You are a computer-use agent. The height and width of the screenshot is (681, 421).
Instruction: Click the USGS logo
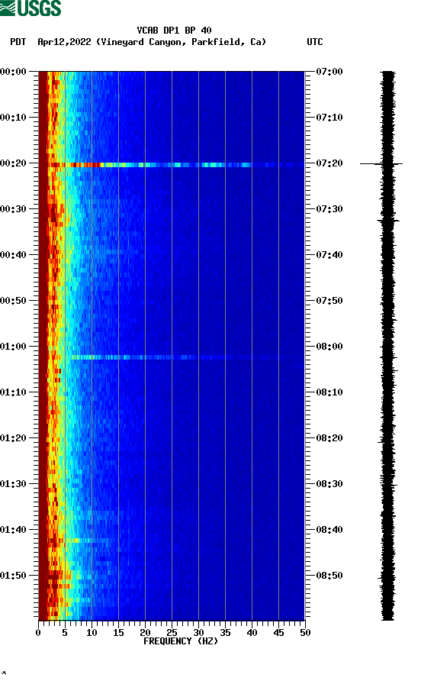click(31, 8)
